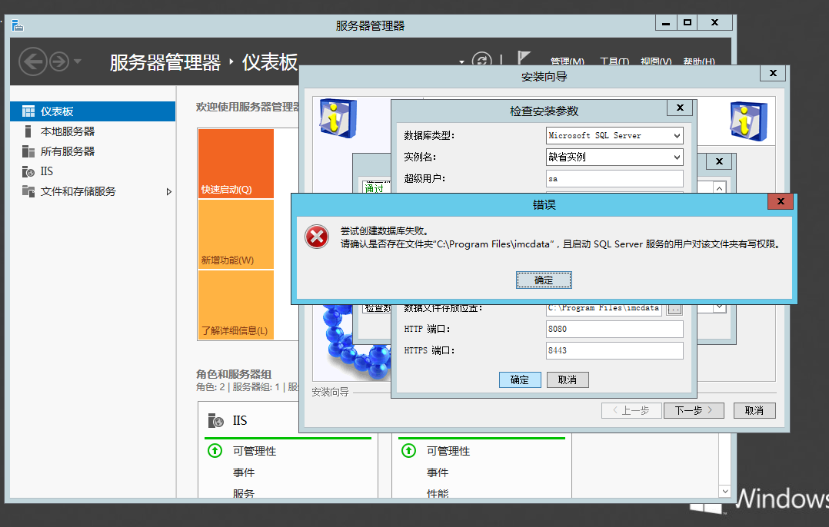This screenshot has width=829, height=527.
Task: Click the red error icon in dialog
Action: (x=317, y=237)
